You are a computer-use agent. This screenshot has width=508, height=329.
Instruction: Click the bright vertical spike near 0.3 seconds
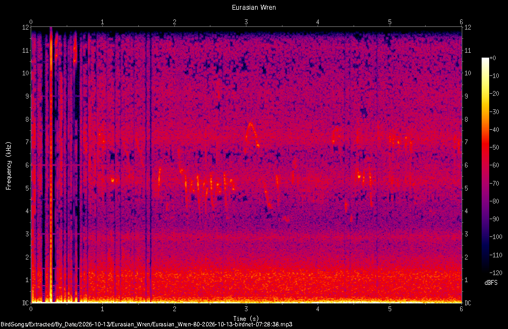coord(51,165)
